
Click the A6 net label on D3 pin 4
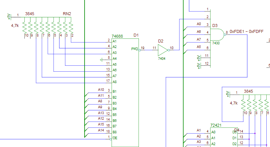tap(199, 32)
